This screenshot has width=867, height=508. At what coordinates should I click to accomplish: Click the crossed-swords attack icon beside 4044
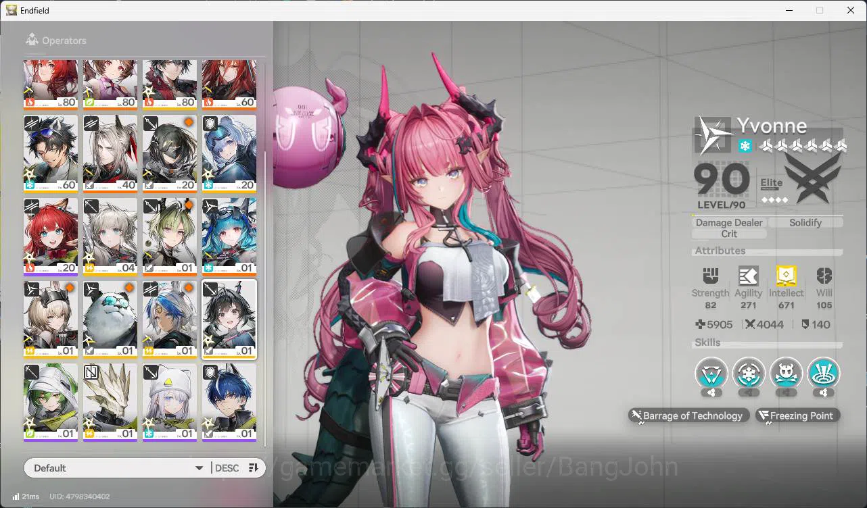(750, 324)
